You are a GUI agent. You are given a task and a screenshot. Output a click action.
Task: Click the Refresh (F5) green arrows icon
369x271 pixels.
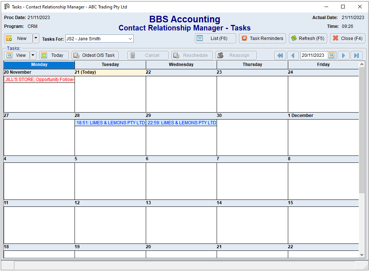294,38
